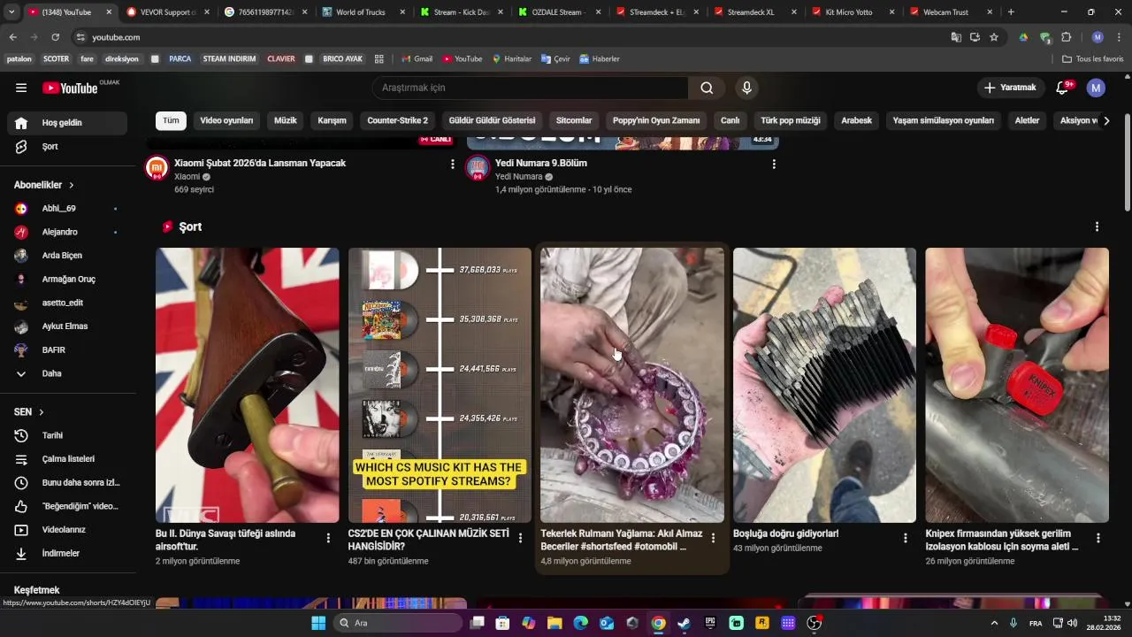Click the Xiaomi channel avatar
Screen dimensions: 1132x637
[x=157, y=168]
